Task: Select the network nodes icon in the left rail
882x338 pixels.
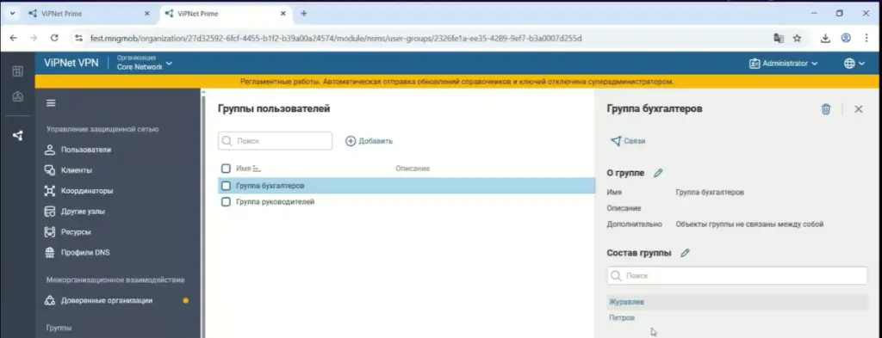Action: (17, 135)
